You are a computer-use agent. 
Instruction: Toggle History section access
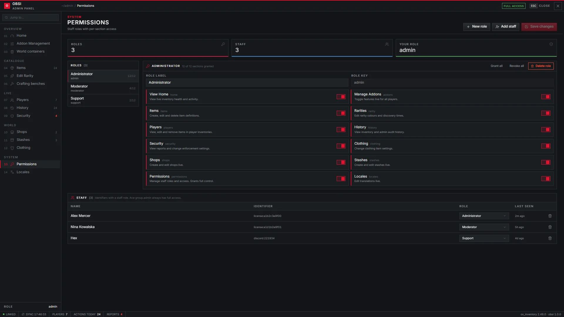(546, 130)
